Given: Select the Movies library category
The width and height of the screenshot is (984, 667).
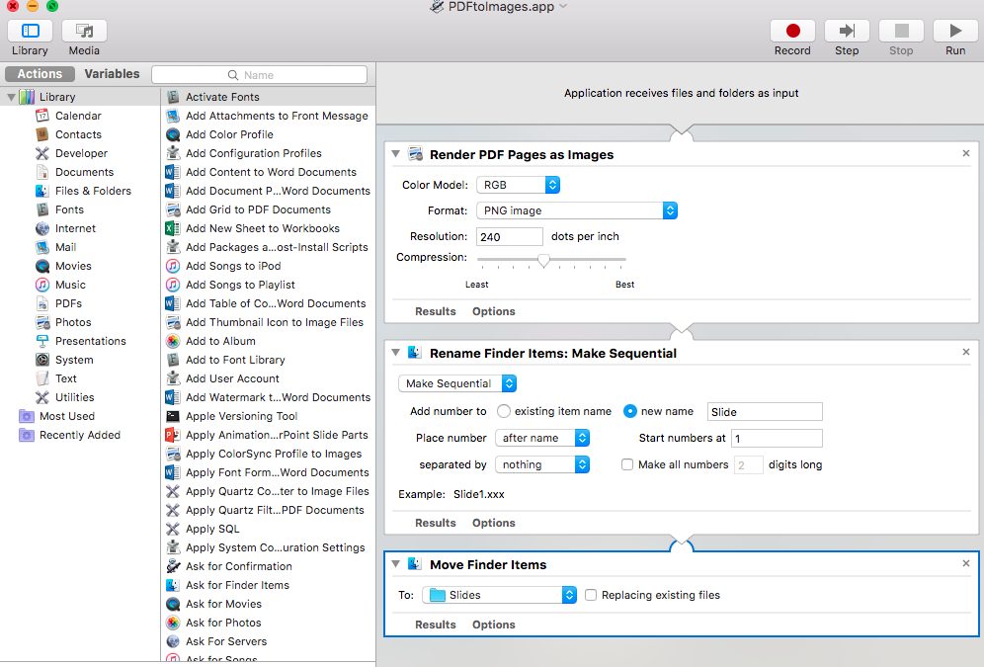Looking at the screenshot, I should tap(73, 266).
